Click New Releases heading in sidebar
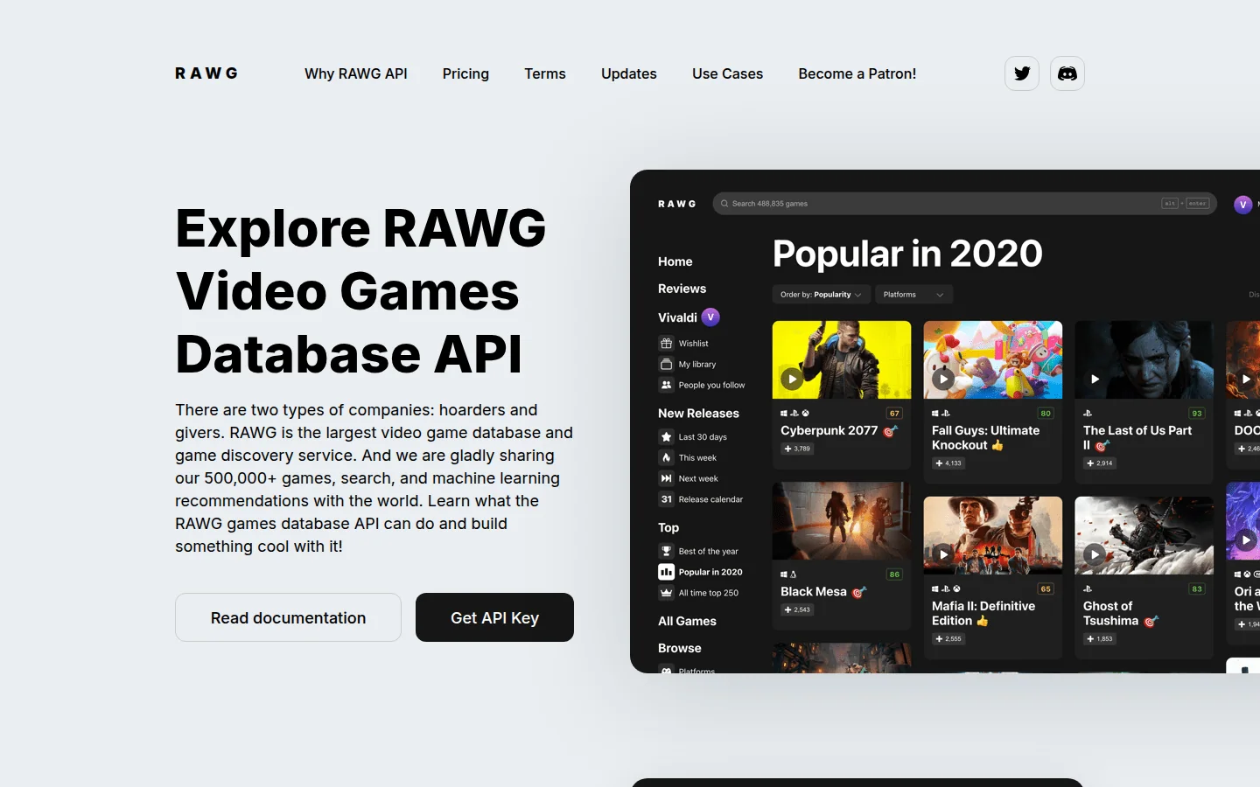 [698, 413]
